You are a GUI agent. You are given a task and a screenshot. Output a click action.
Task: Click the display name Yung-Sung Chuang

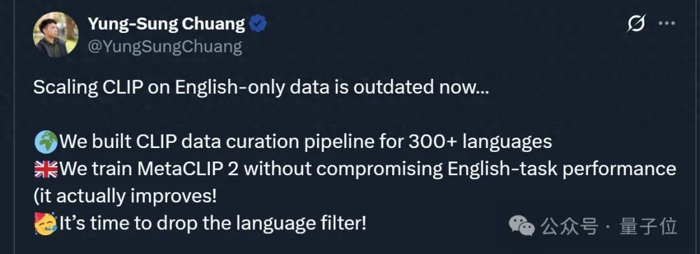click(x=167, y=24)
